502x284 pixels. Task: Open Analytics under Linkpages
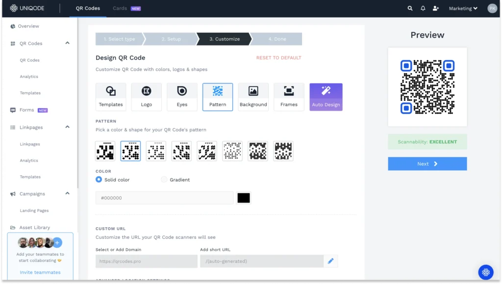(29, 160)
